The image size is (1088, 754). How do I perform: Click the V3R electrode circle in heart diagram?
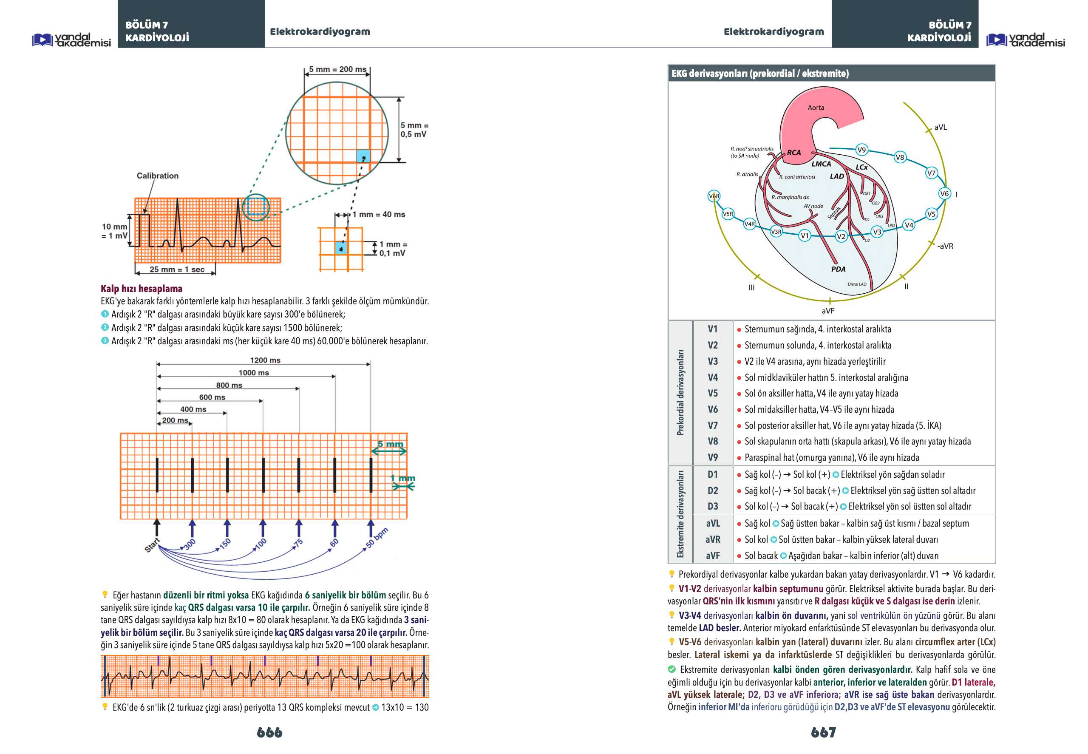pos(776,232)
